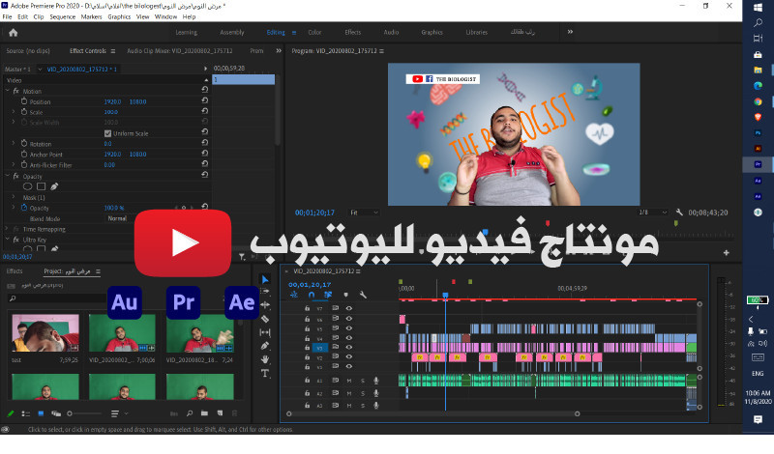Viewport: 774px width, 454px height.
Task: Select the Type tool
Action: tap(265, 373)
